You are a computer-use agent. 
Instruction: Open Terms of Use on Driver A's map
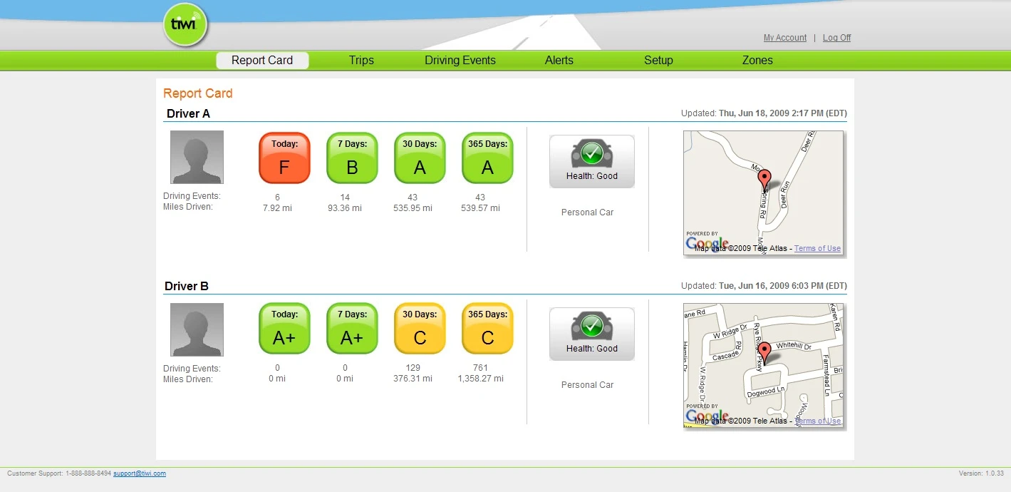pos(817,248)
